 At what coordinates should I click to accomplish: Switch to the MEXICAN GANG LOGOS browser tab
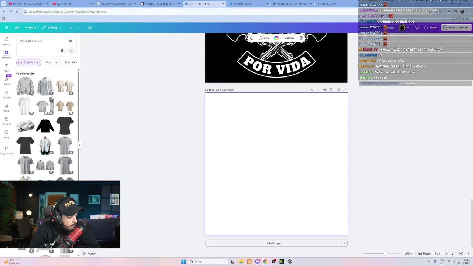(x=116, y=4)
